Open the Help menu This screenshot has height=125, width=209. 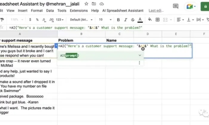95,10
